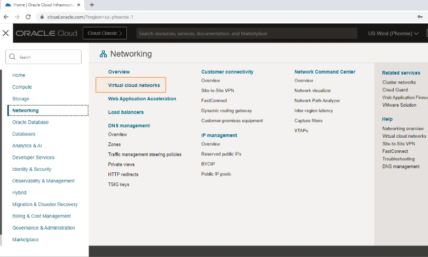Viewport: 428px width, 257px height.
Task: Open Zones under DNS management
Action: click(x=114, y=145)
